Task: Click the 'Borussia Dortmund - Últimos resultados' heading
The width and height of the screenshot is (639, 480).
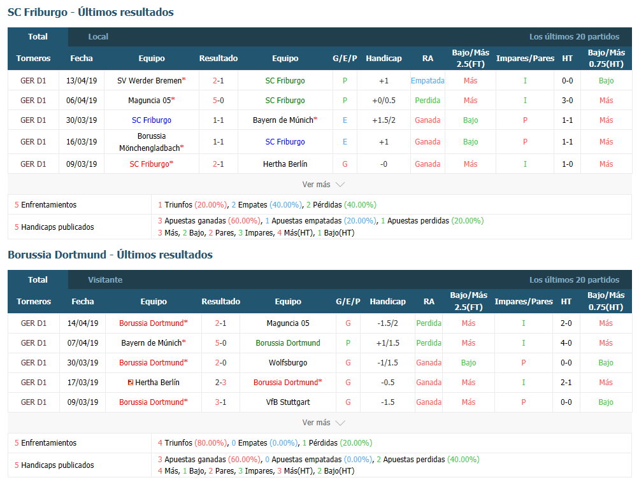Action: (110, 255)
